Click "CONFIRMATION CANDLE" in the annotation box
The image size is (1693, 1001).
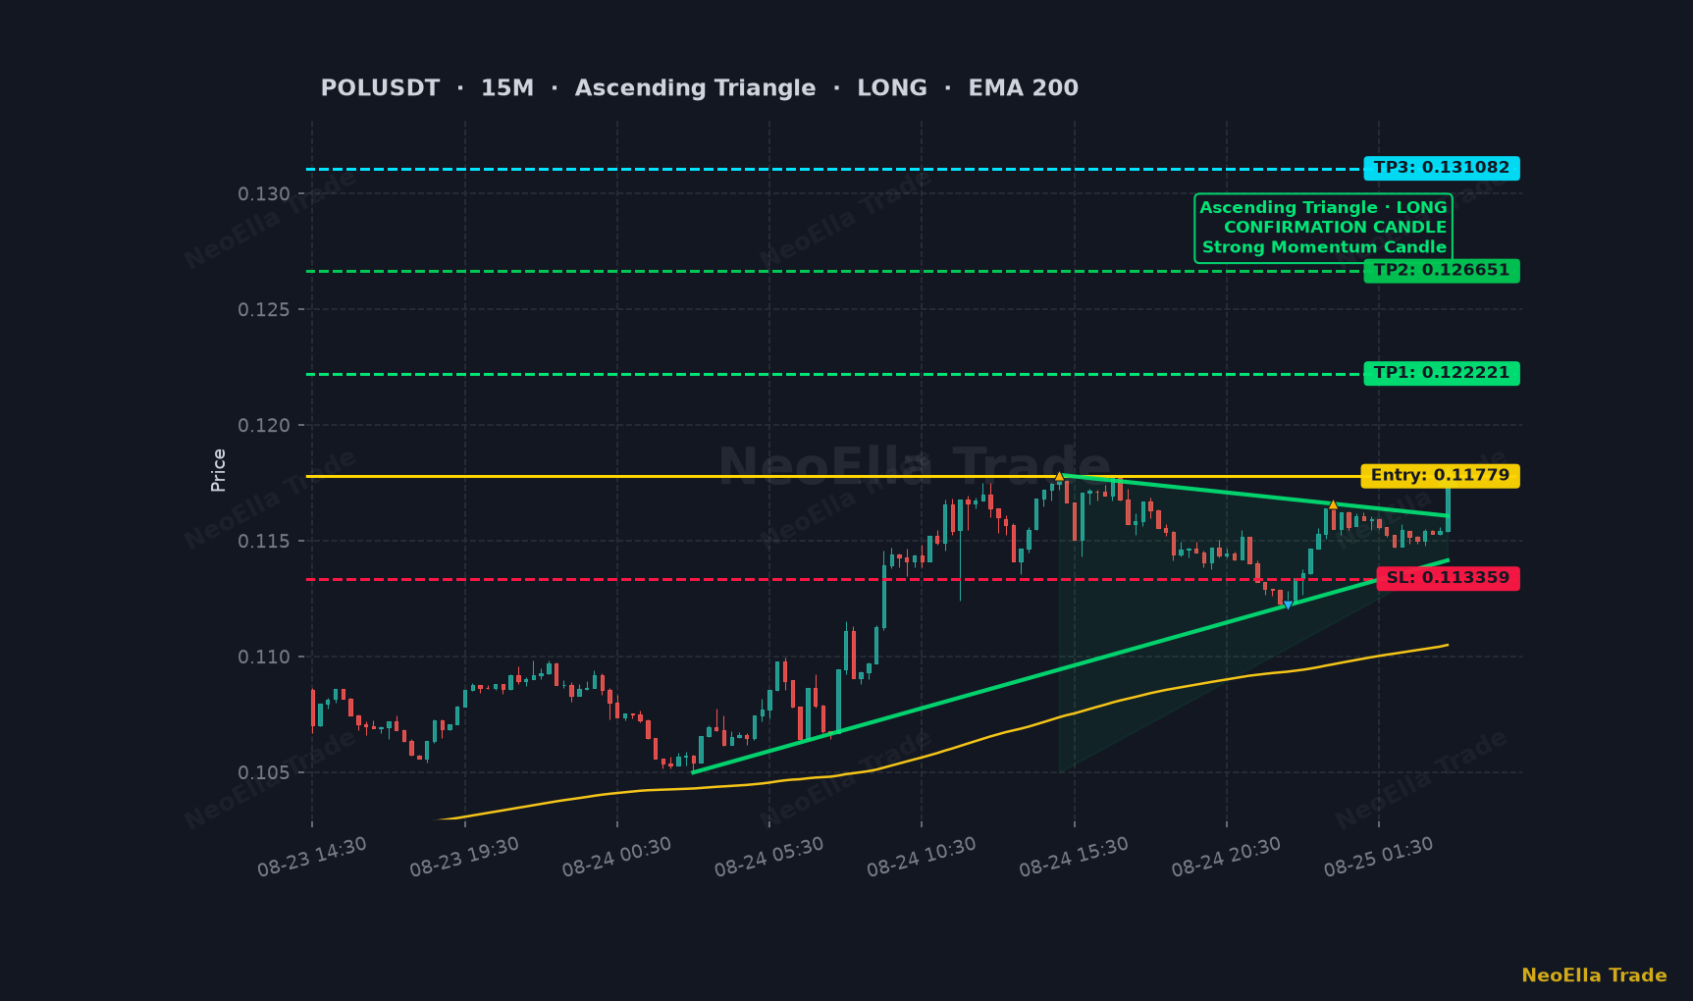pyautogui.click(x=1335, y=228)
